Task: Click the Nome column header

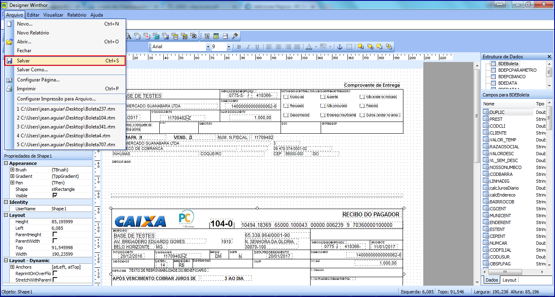Action: click(x=508, y=104)
